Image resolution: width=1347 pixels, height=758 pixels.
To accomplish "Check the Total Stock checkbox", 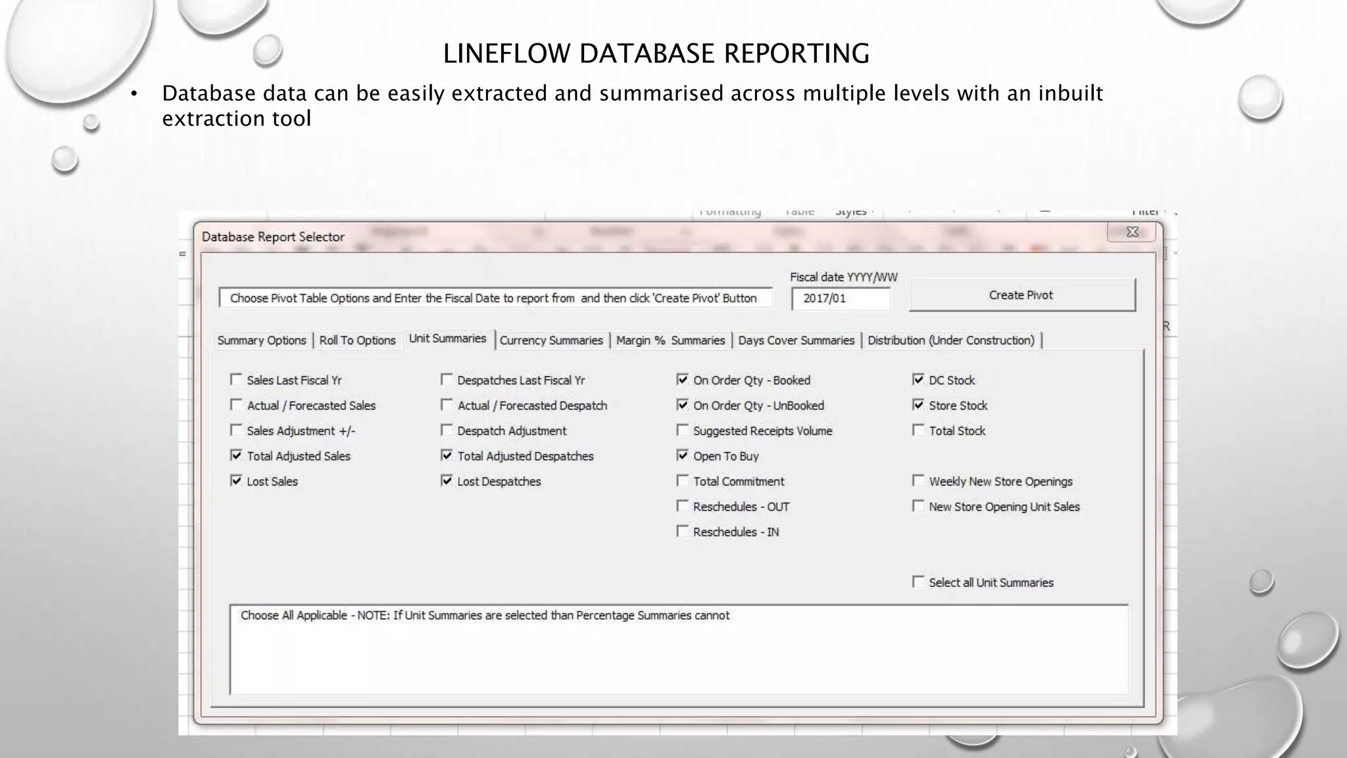I will tap(918, 430).
